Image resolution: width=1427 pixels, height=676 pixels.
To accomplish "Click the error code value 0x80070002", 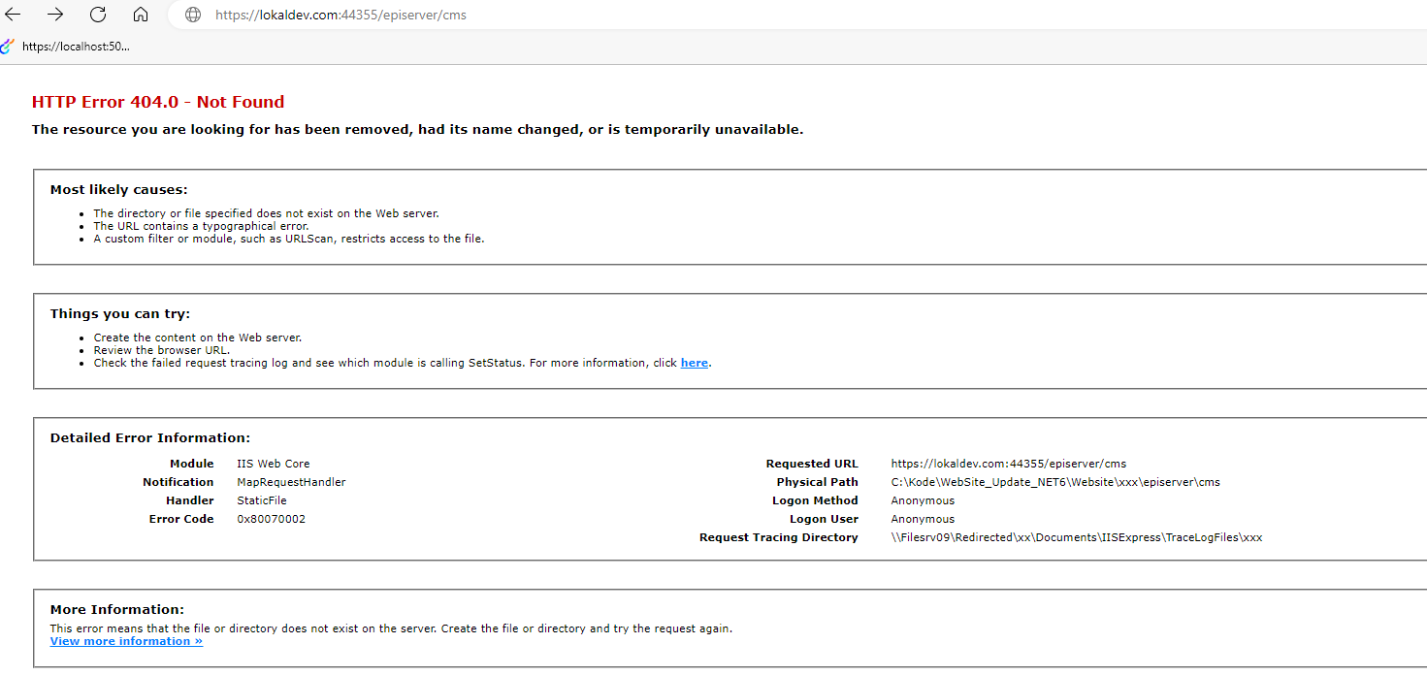I will 271,519.
